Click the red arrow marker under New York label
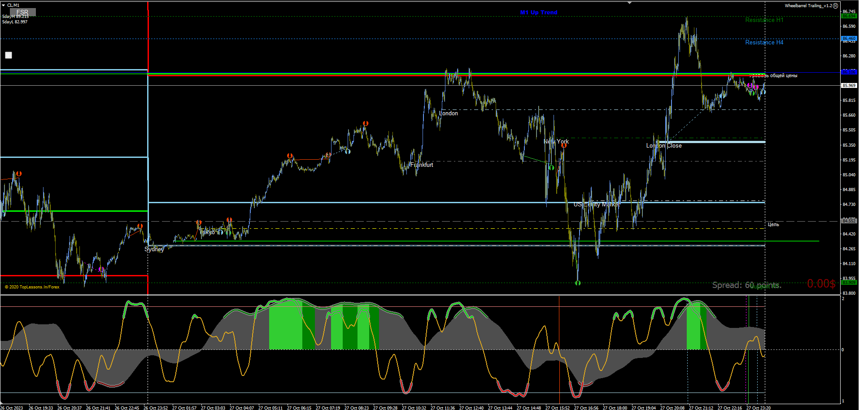Screen dimensions: 859x410 (564, 145)
